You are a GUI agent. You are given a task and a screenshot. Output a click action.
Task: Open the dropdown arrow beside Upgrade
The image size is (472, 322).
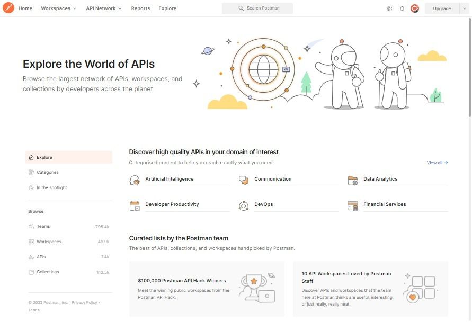pyautogui.click(x=464, y=8)
